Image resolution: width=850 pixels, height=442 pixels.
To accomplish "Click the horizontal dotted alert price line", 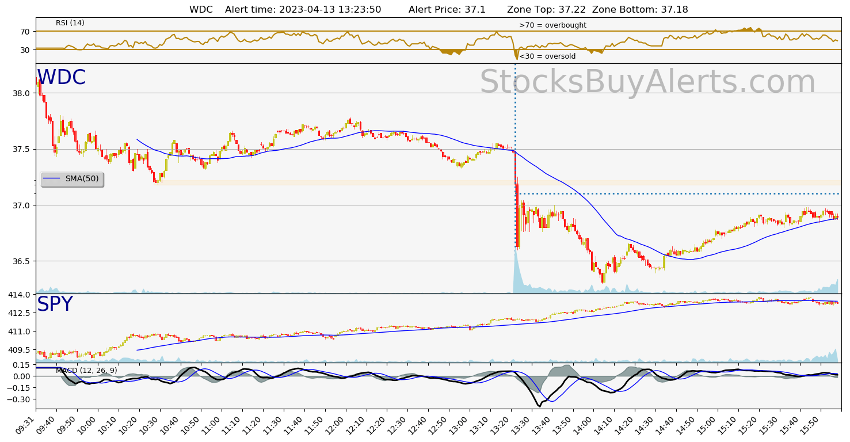I will 679,193.
